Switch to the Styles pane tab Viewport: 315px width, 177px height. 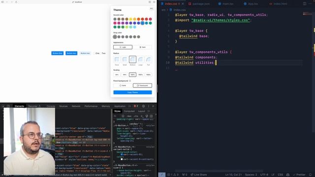click(117, 111)
